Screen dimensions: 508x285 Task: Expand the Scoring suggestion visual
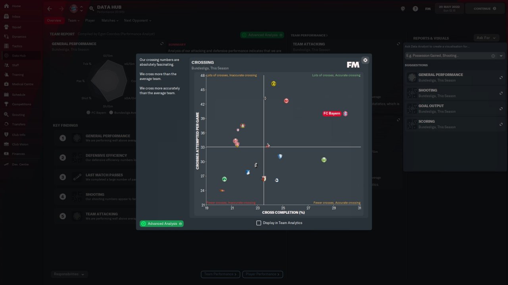click(x=501, y=124)
